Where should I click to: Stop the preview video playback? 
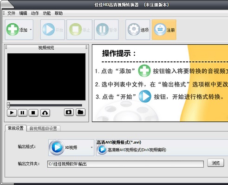33,112
